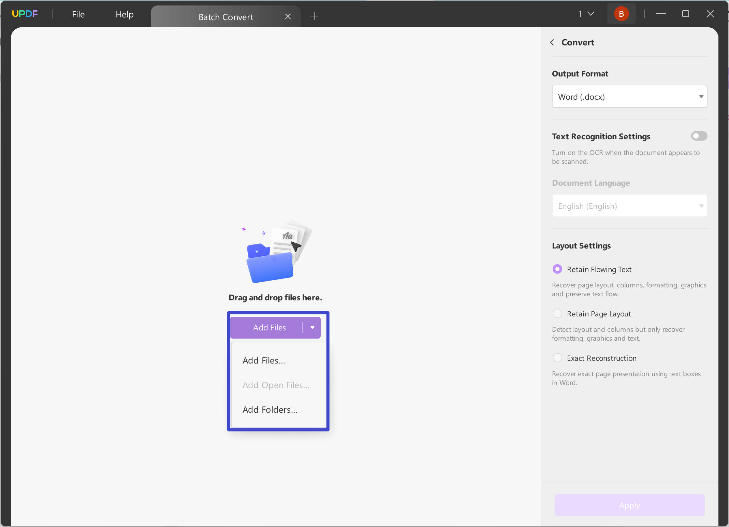
Task: Open the user profile avatar
Action: pos(621,13)
